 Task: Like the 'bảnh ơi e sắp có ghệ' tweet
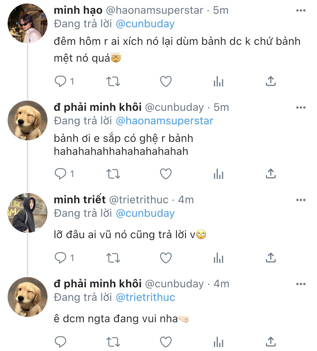tap(166, 174)
